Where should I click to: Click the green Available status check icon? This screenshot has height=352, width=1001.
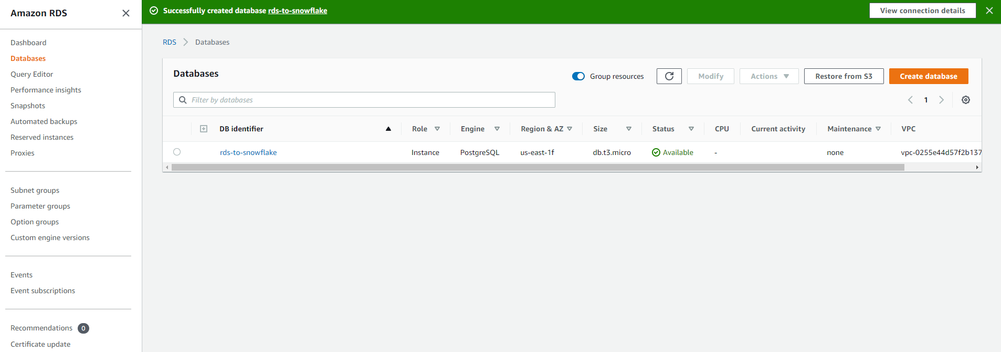656,152
